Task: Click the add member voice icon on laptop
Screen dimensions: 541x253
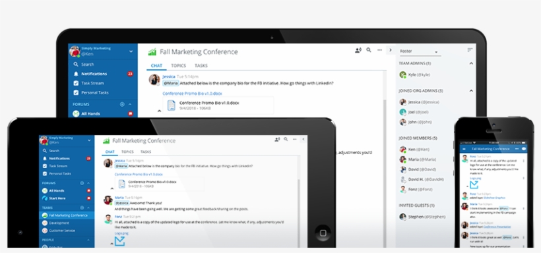Action: 358,50
